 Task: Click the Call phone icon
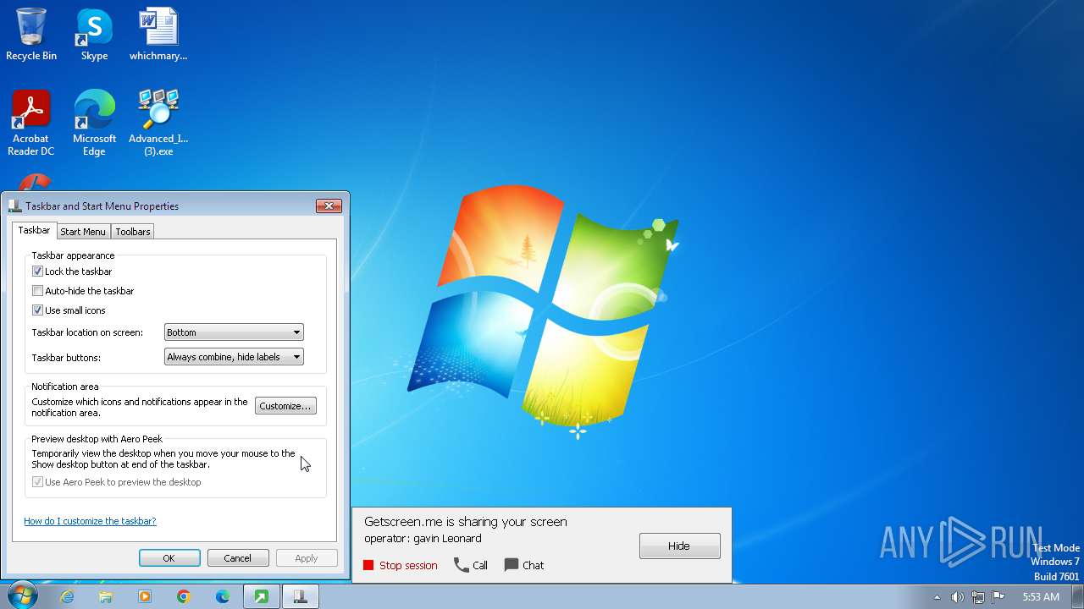[462, 565]
